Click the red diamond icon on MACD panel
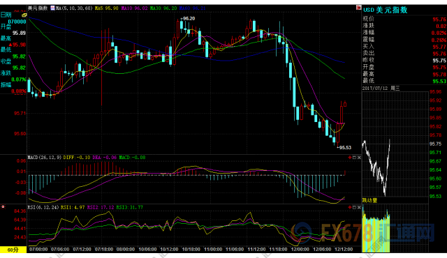447x258 pixels. coord(350,158)
